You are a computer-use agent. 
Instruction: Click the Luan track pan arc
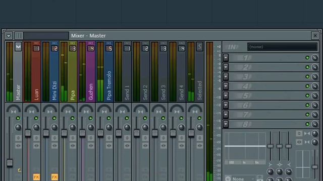(x=32, y=109)
